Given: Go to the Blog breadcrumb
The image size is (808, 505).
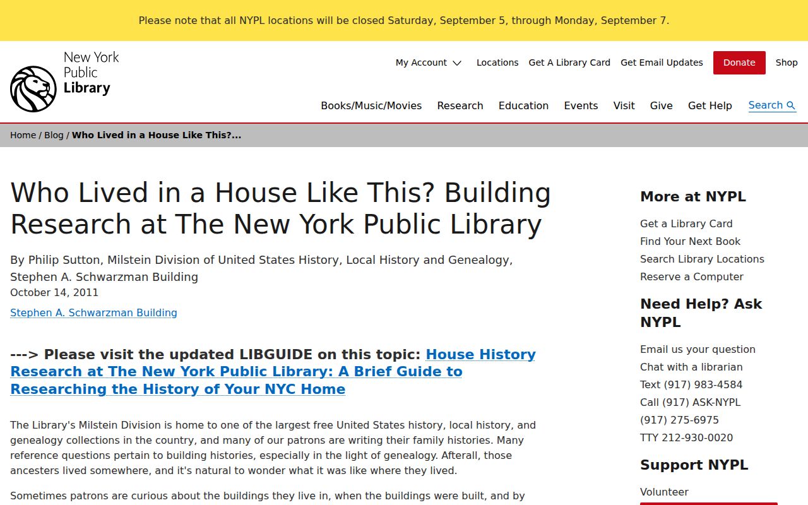Looking at the screenshot, I should (54, 135).
